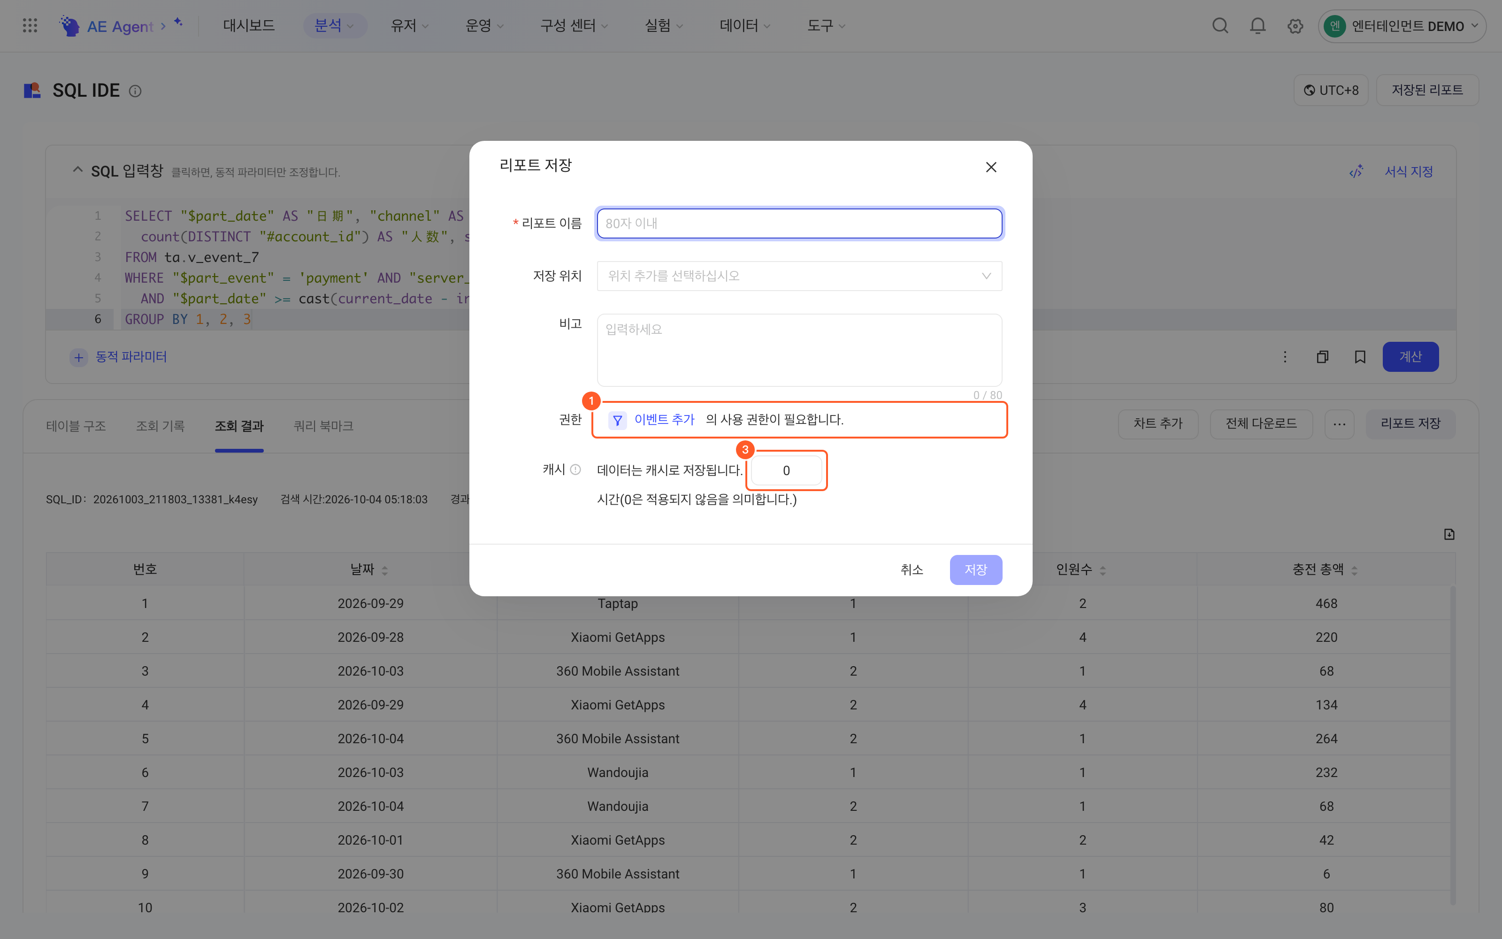Sort by the 날짜 column sort arrows
The width and height of the screenshot is (1502, 939).
point(385,570)
